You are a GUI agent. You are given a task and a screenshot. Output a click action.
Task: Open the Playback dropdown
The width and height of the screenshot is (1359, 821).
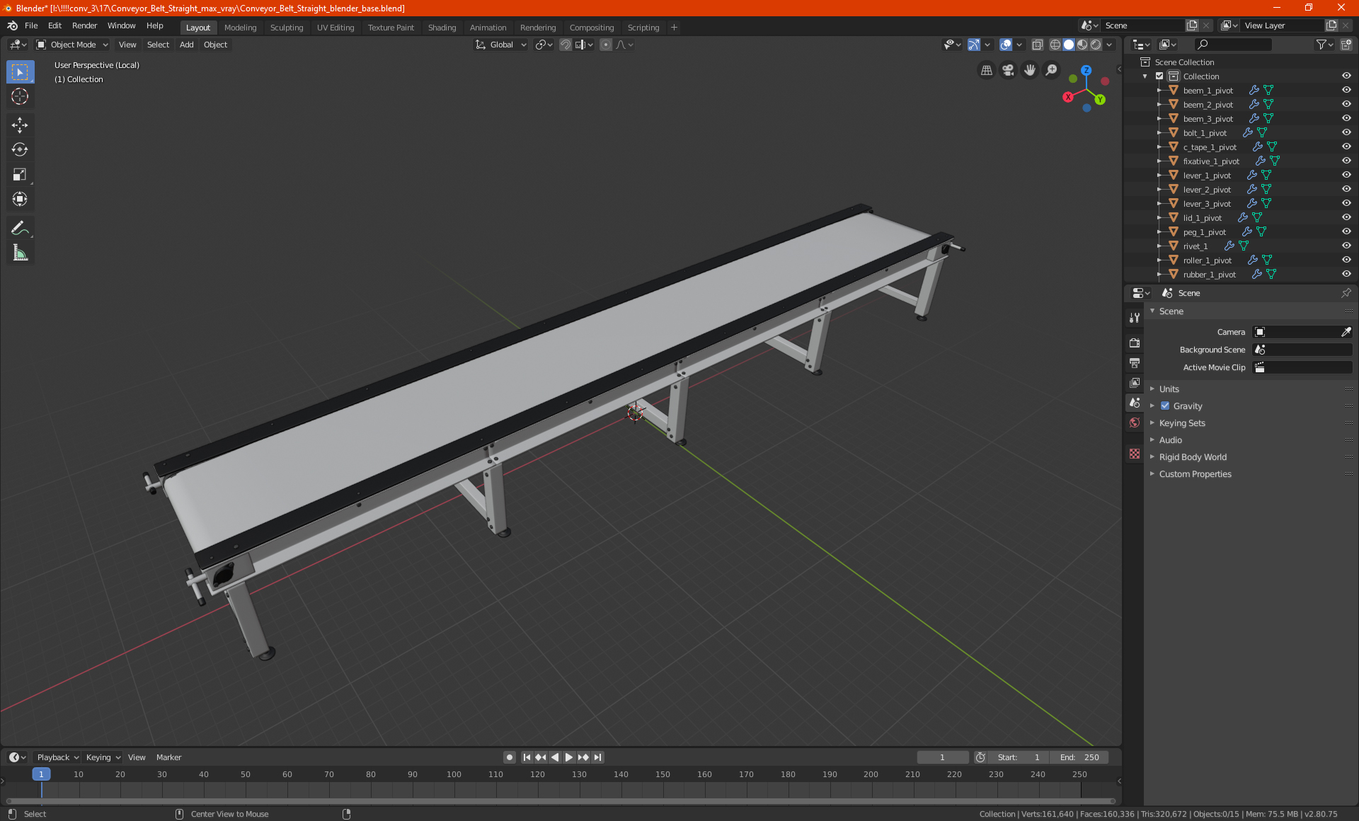[57, 757]
